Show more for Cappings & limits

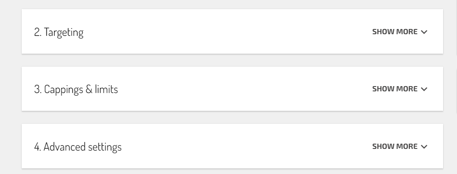coord(399,89)
